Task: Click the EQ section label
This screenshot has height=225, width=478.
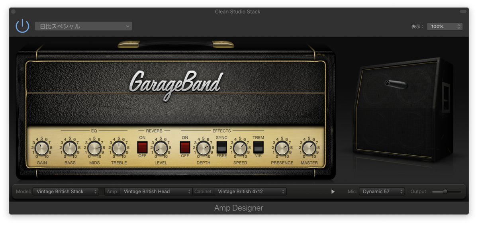Action: click(94, 130)
